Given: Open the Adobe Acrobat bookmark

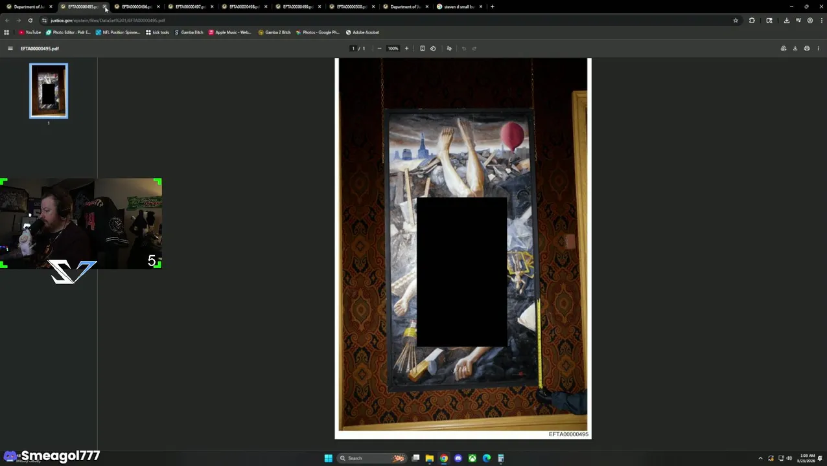Looking at the screenshot, I should coord(362,32).
